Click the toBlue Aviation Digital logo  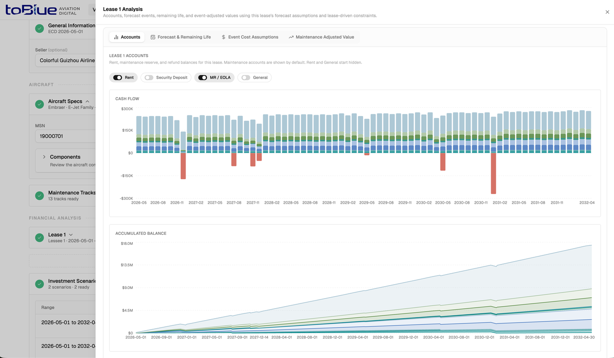[x=43, y=10]
